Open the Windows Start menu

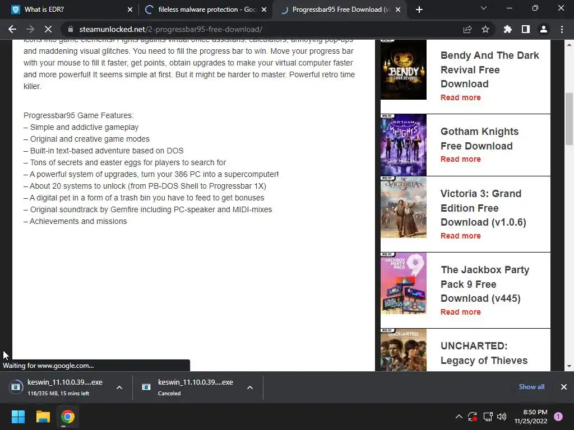click(x=18, y=417)
